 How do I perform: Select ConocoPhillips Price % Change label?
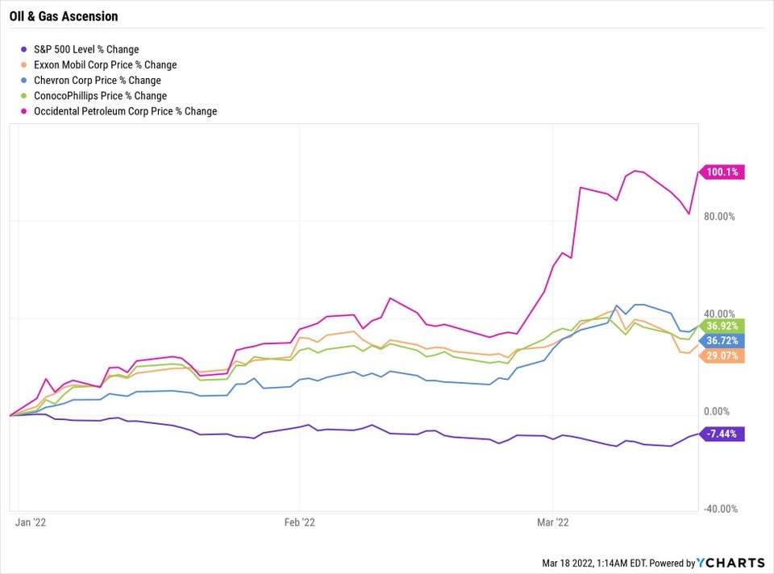point(100,96)
